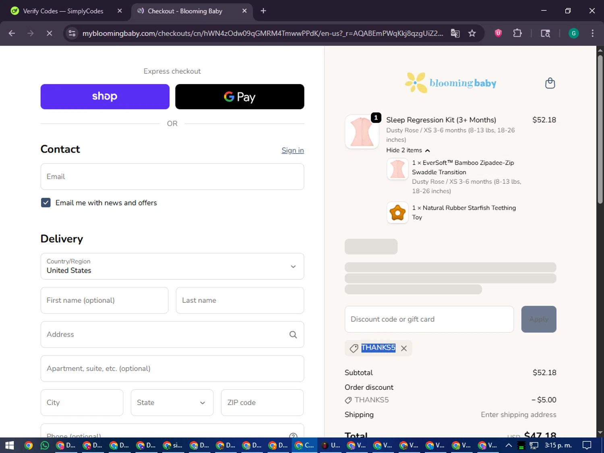Click the Discount code or gift card field

(x=429, y=319)
